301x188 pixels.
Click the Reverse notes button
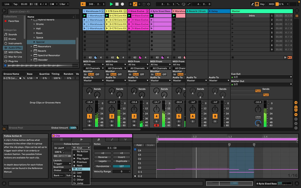pyautogui.click(x=103, y=157)
